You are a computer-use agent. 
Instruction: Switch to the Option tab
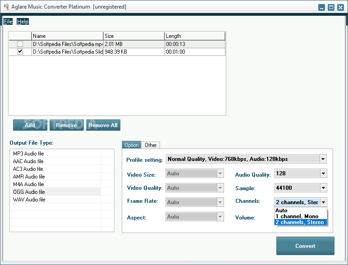pos(131,145)
